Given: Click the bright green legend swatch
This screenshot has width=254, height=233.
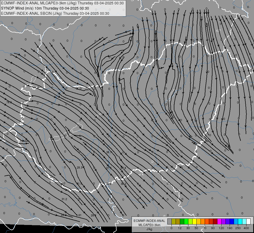Looking at the screenshot, I should tap(186, 221).
